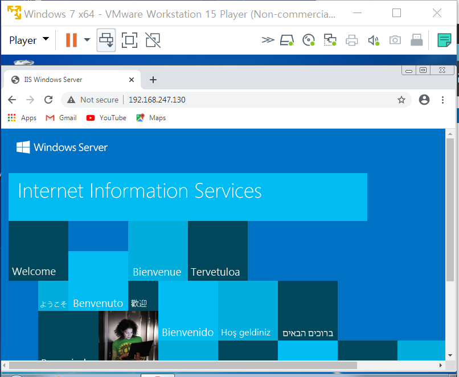
Task: Click the Bienvenido tile
Action: [188, 311]
